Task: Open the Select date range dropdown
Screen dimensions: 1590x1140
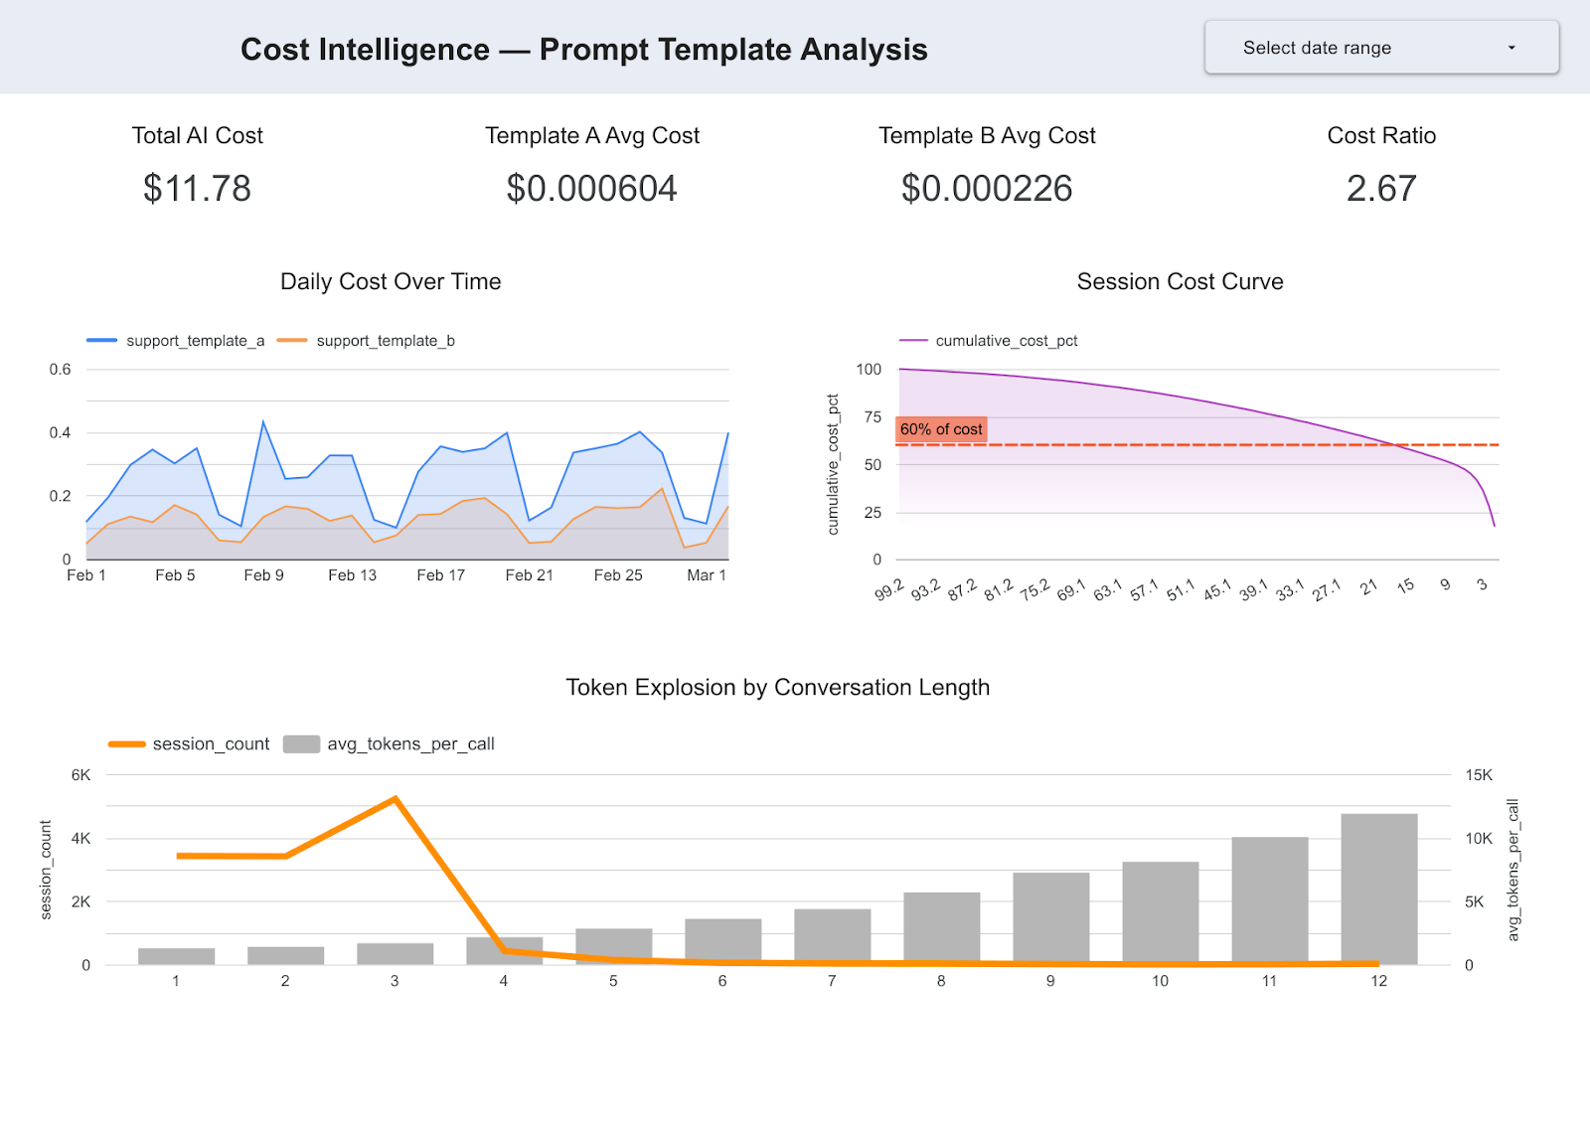Action: pyautogui.click(x=1379, y=47)
